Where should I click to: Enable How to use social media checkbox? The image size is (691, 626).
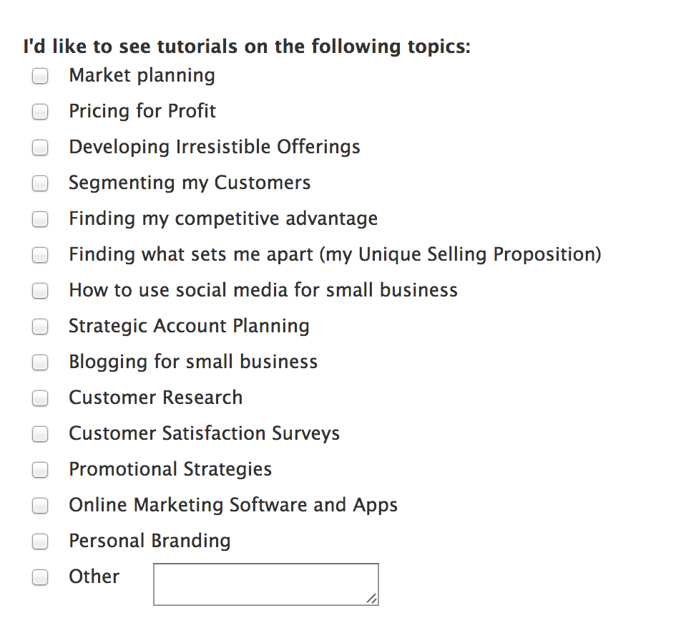pyautogui.click(x=40, y=291)
